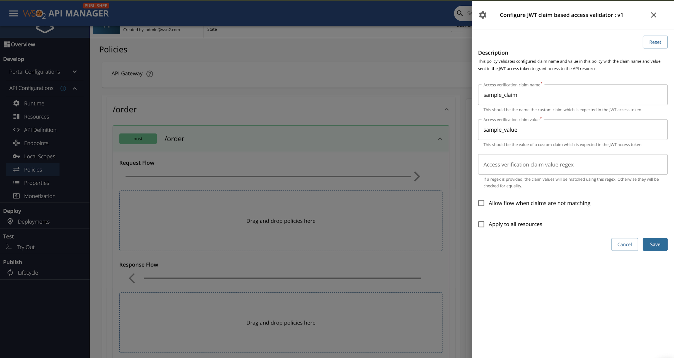Click the API Configurations info icon

[63, 88]
